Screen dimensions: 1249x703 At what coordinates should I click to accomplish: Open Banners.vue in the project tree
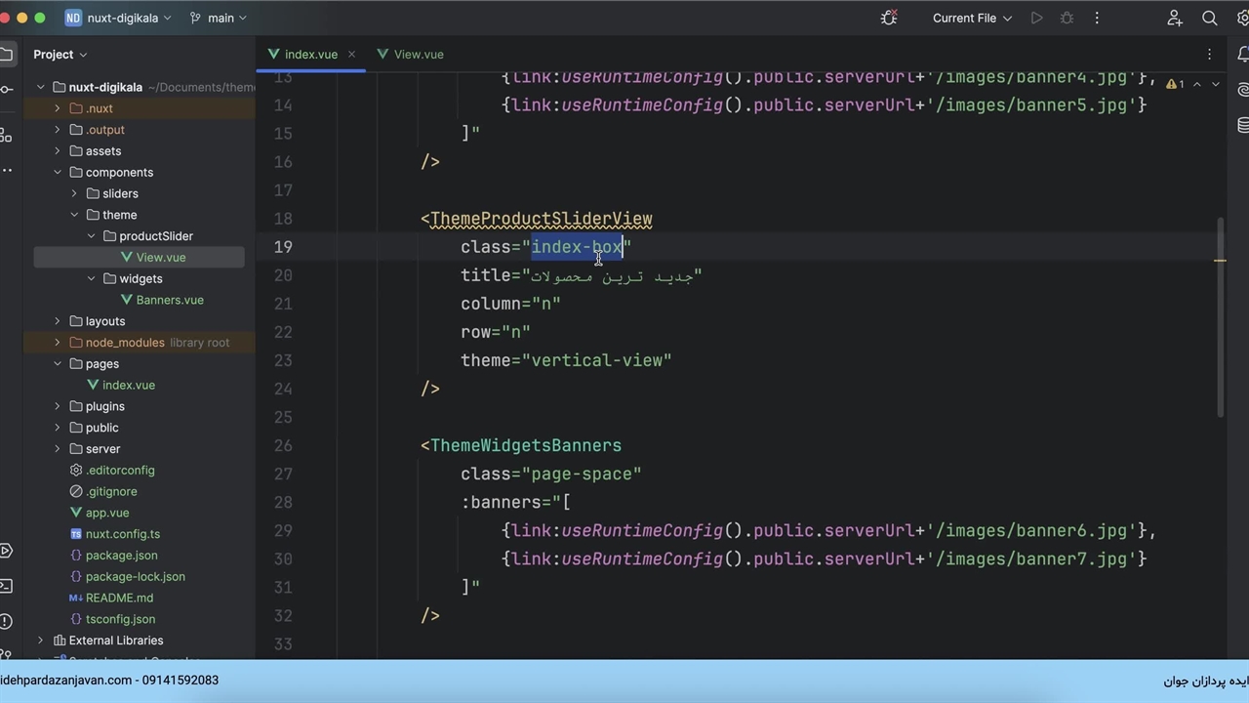169,300
